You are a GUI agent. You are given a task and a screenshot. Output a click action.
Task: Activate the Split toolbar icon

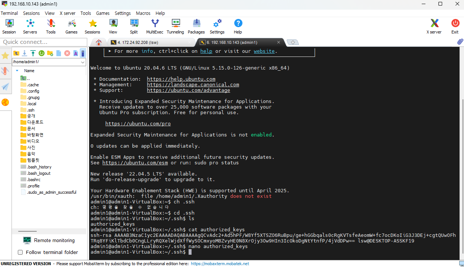134,26
